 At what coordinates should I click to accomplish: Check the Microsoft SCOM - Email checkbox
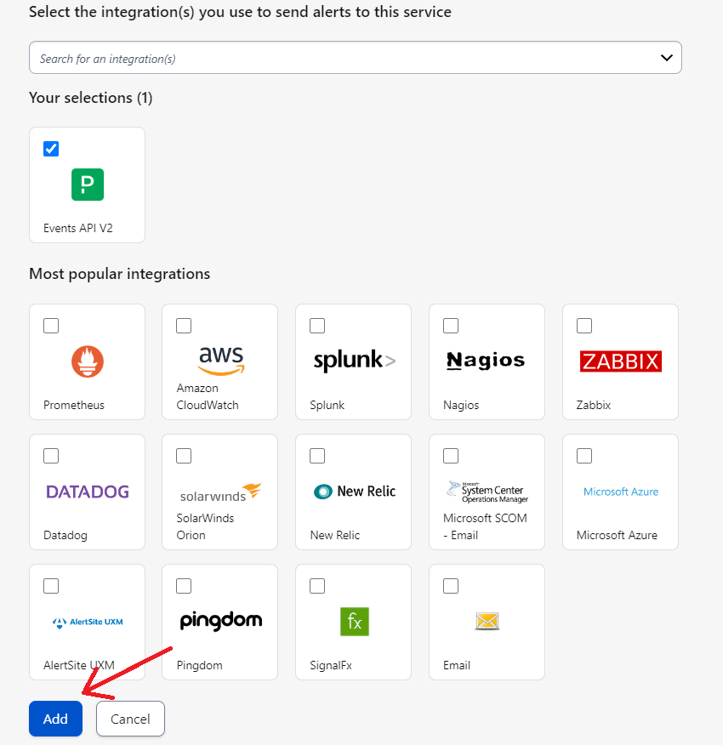(451, 456)
